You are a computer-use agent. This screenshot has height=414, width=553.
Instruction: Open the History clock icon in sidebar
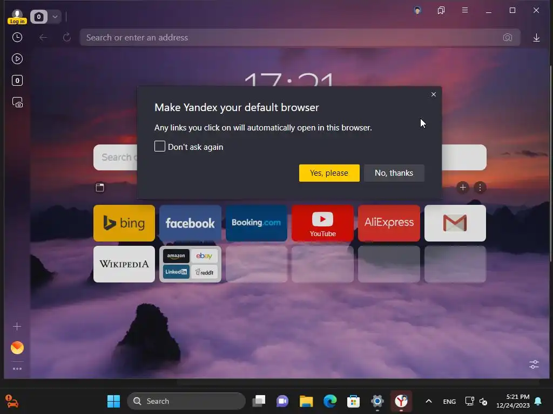17,37
